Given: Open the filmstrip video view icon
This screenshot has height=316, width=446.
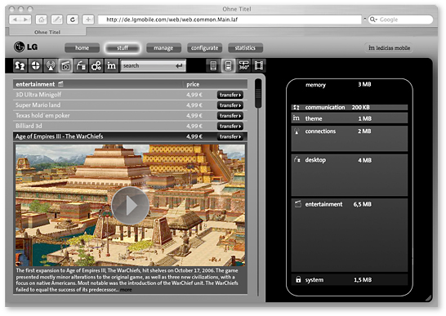Looking at the screenshot, I should tap(259, 65).
